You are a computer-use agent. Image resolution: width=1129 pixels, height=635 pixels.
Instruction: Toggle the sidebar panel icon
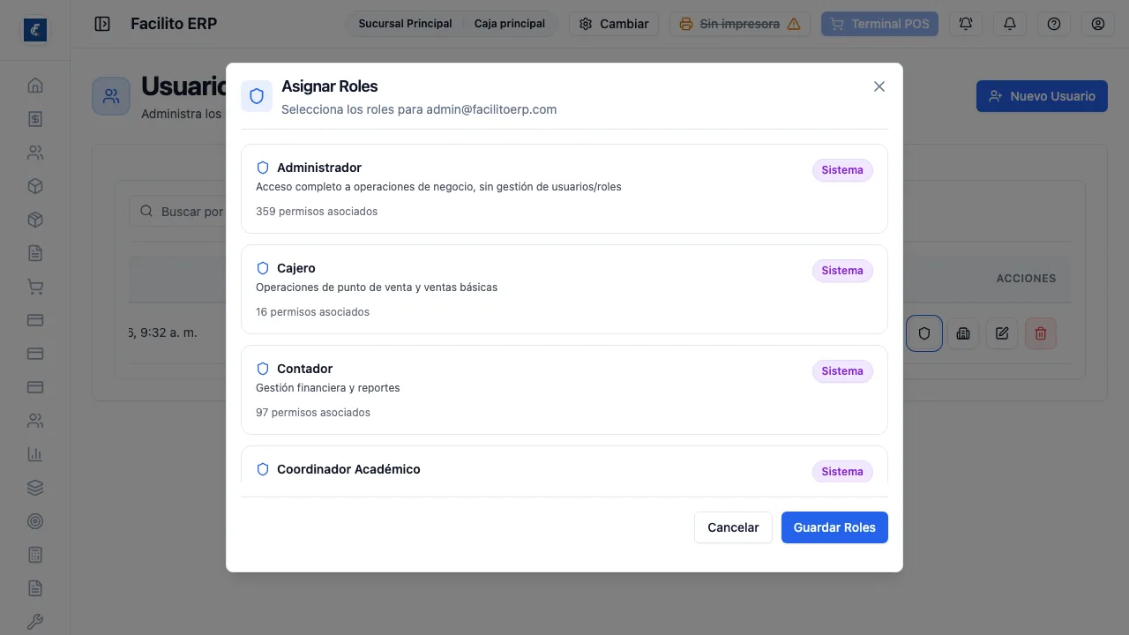102,24
